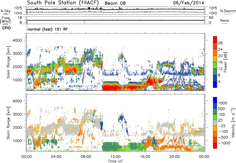The width and height of the screenshot is (236, 163).
Task: Click the '3000' tick on velocity panel axis
Action: pos(17,114)
